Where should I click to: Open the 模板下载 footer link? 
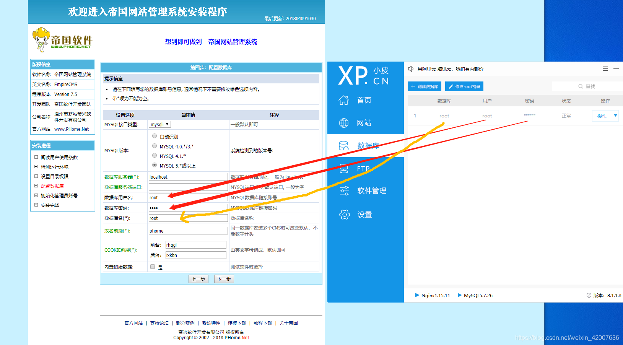pyautogui.click(x=237, y=323)
